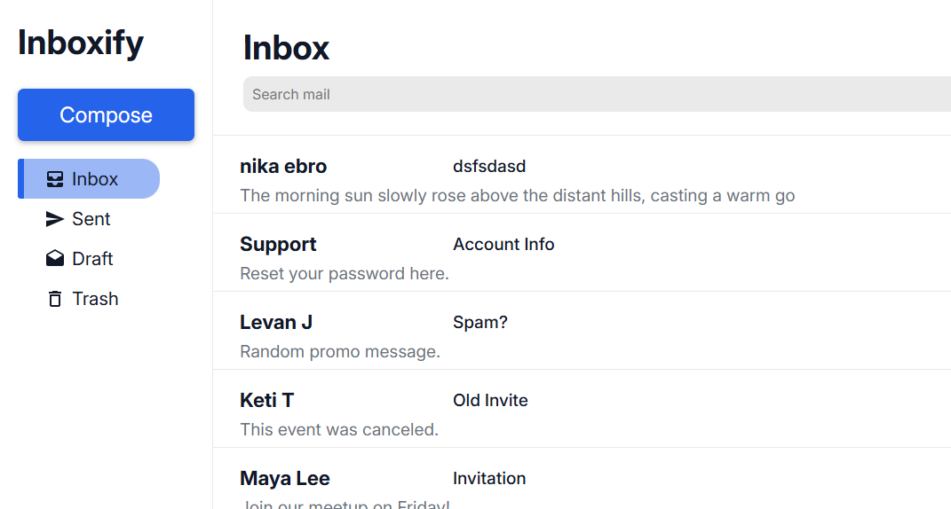Click "Reset your password here" preview
Image resolution: width=951 pixels, height=509 pixels.
pos(345,274)
